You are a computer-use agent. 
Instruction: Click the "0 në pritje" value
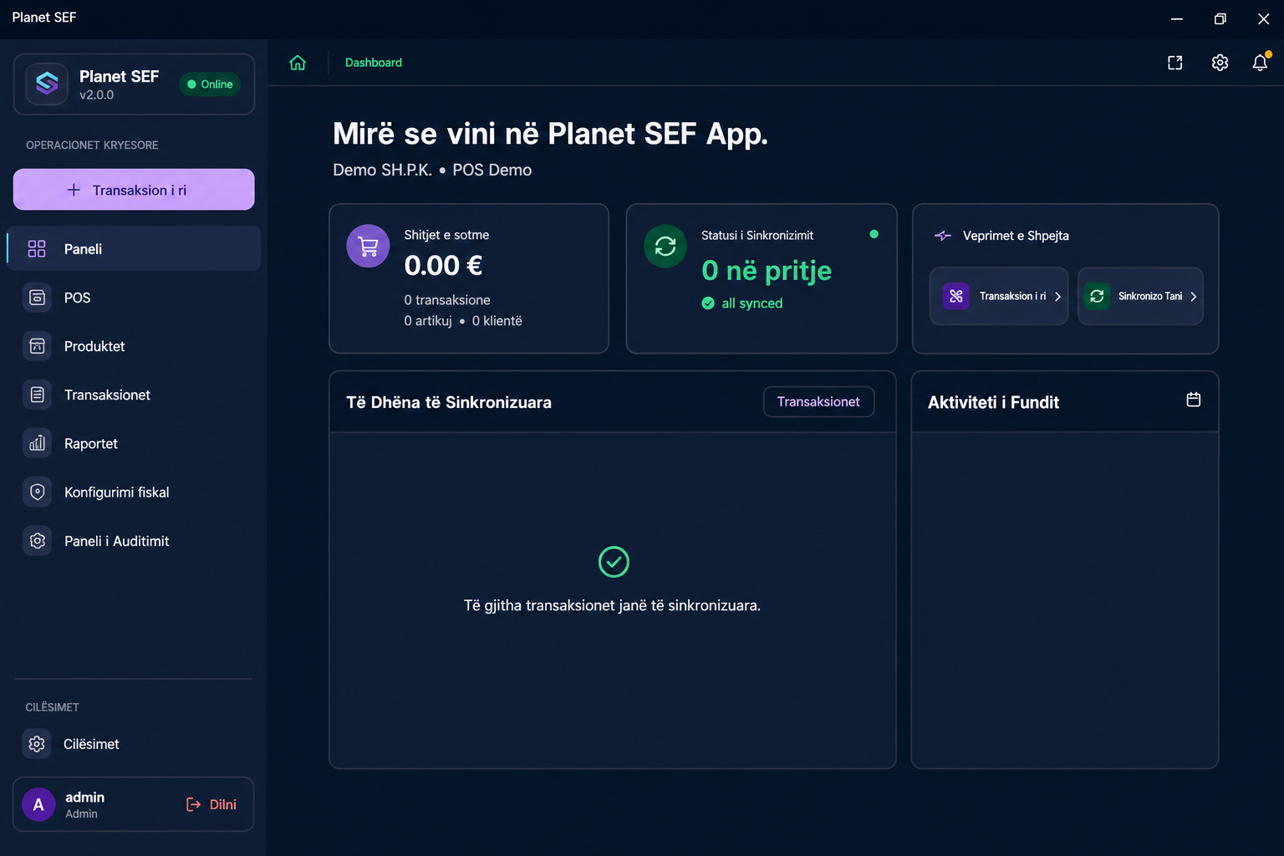pos(767,271)
